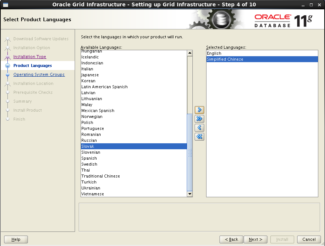Click the double left-arrow remove all button
Viewport: 325px width, 246px height.
pos(199,137)
